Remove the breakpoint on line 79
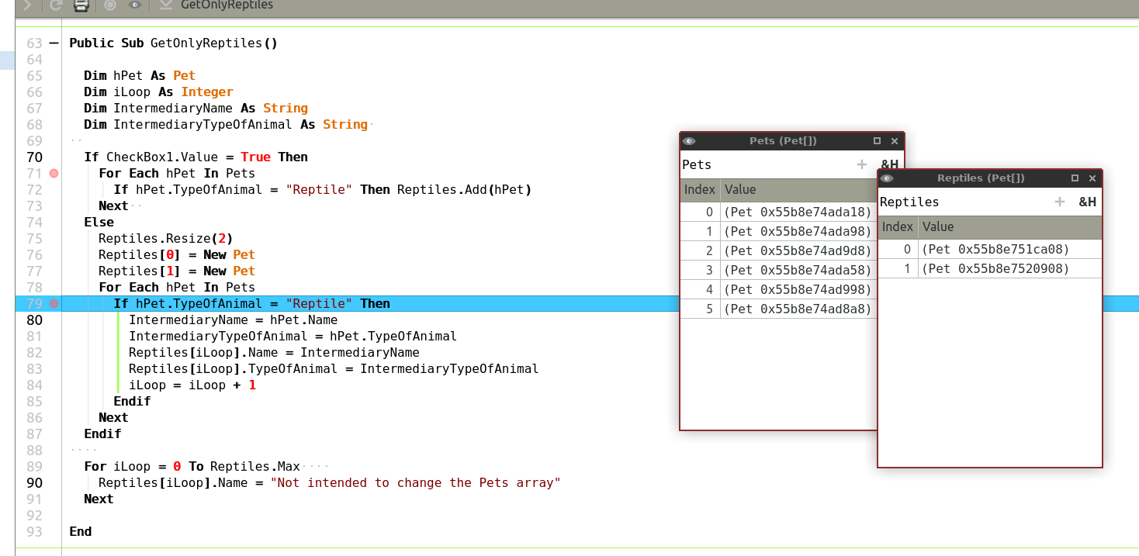 54,304
